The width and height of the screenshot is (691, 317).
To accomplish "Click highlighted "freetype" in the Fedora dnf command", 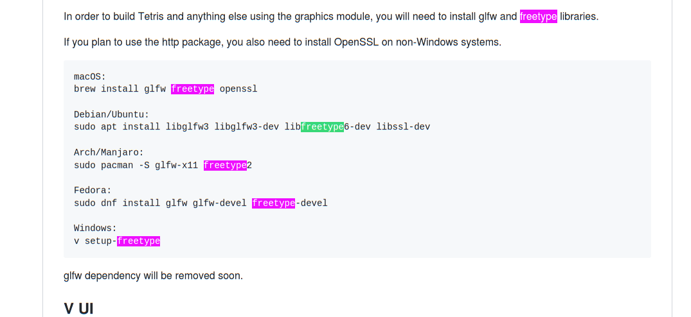I will [273, 203].
